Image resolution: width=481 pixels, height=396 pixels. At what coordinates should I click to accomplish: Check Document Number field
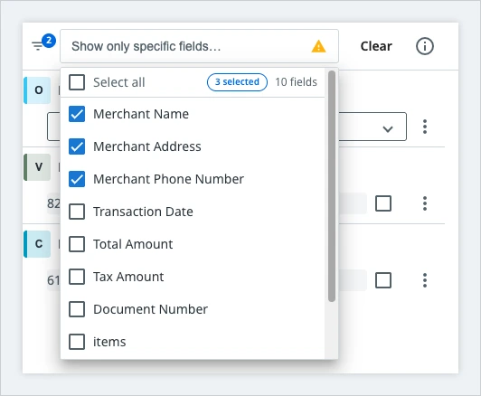77,309
